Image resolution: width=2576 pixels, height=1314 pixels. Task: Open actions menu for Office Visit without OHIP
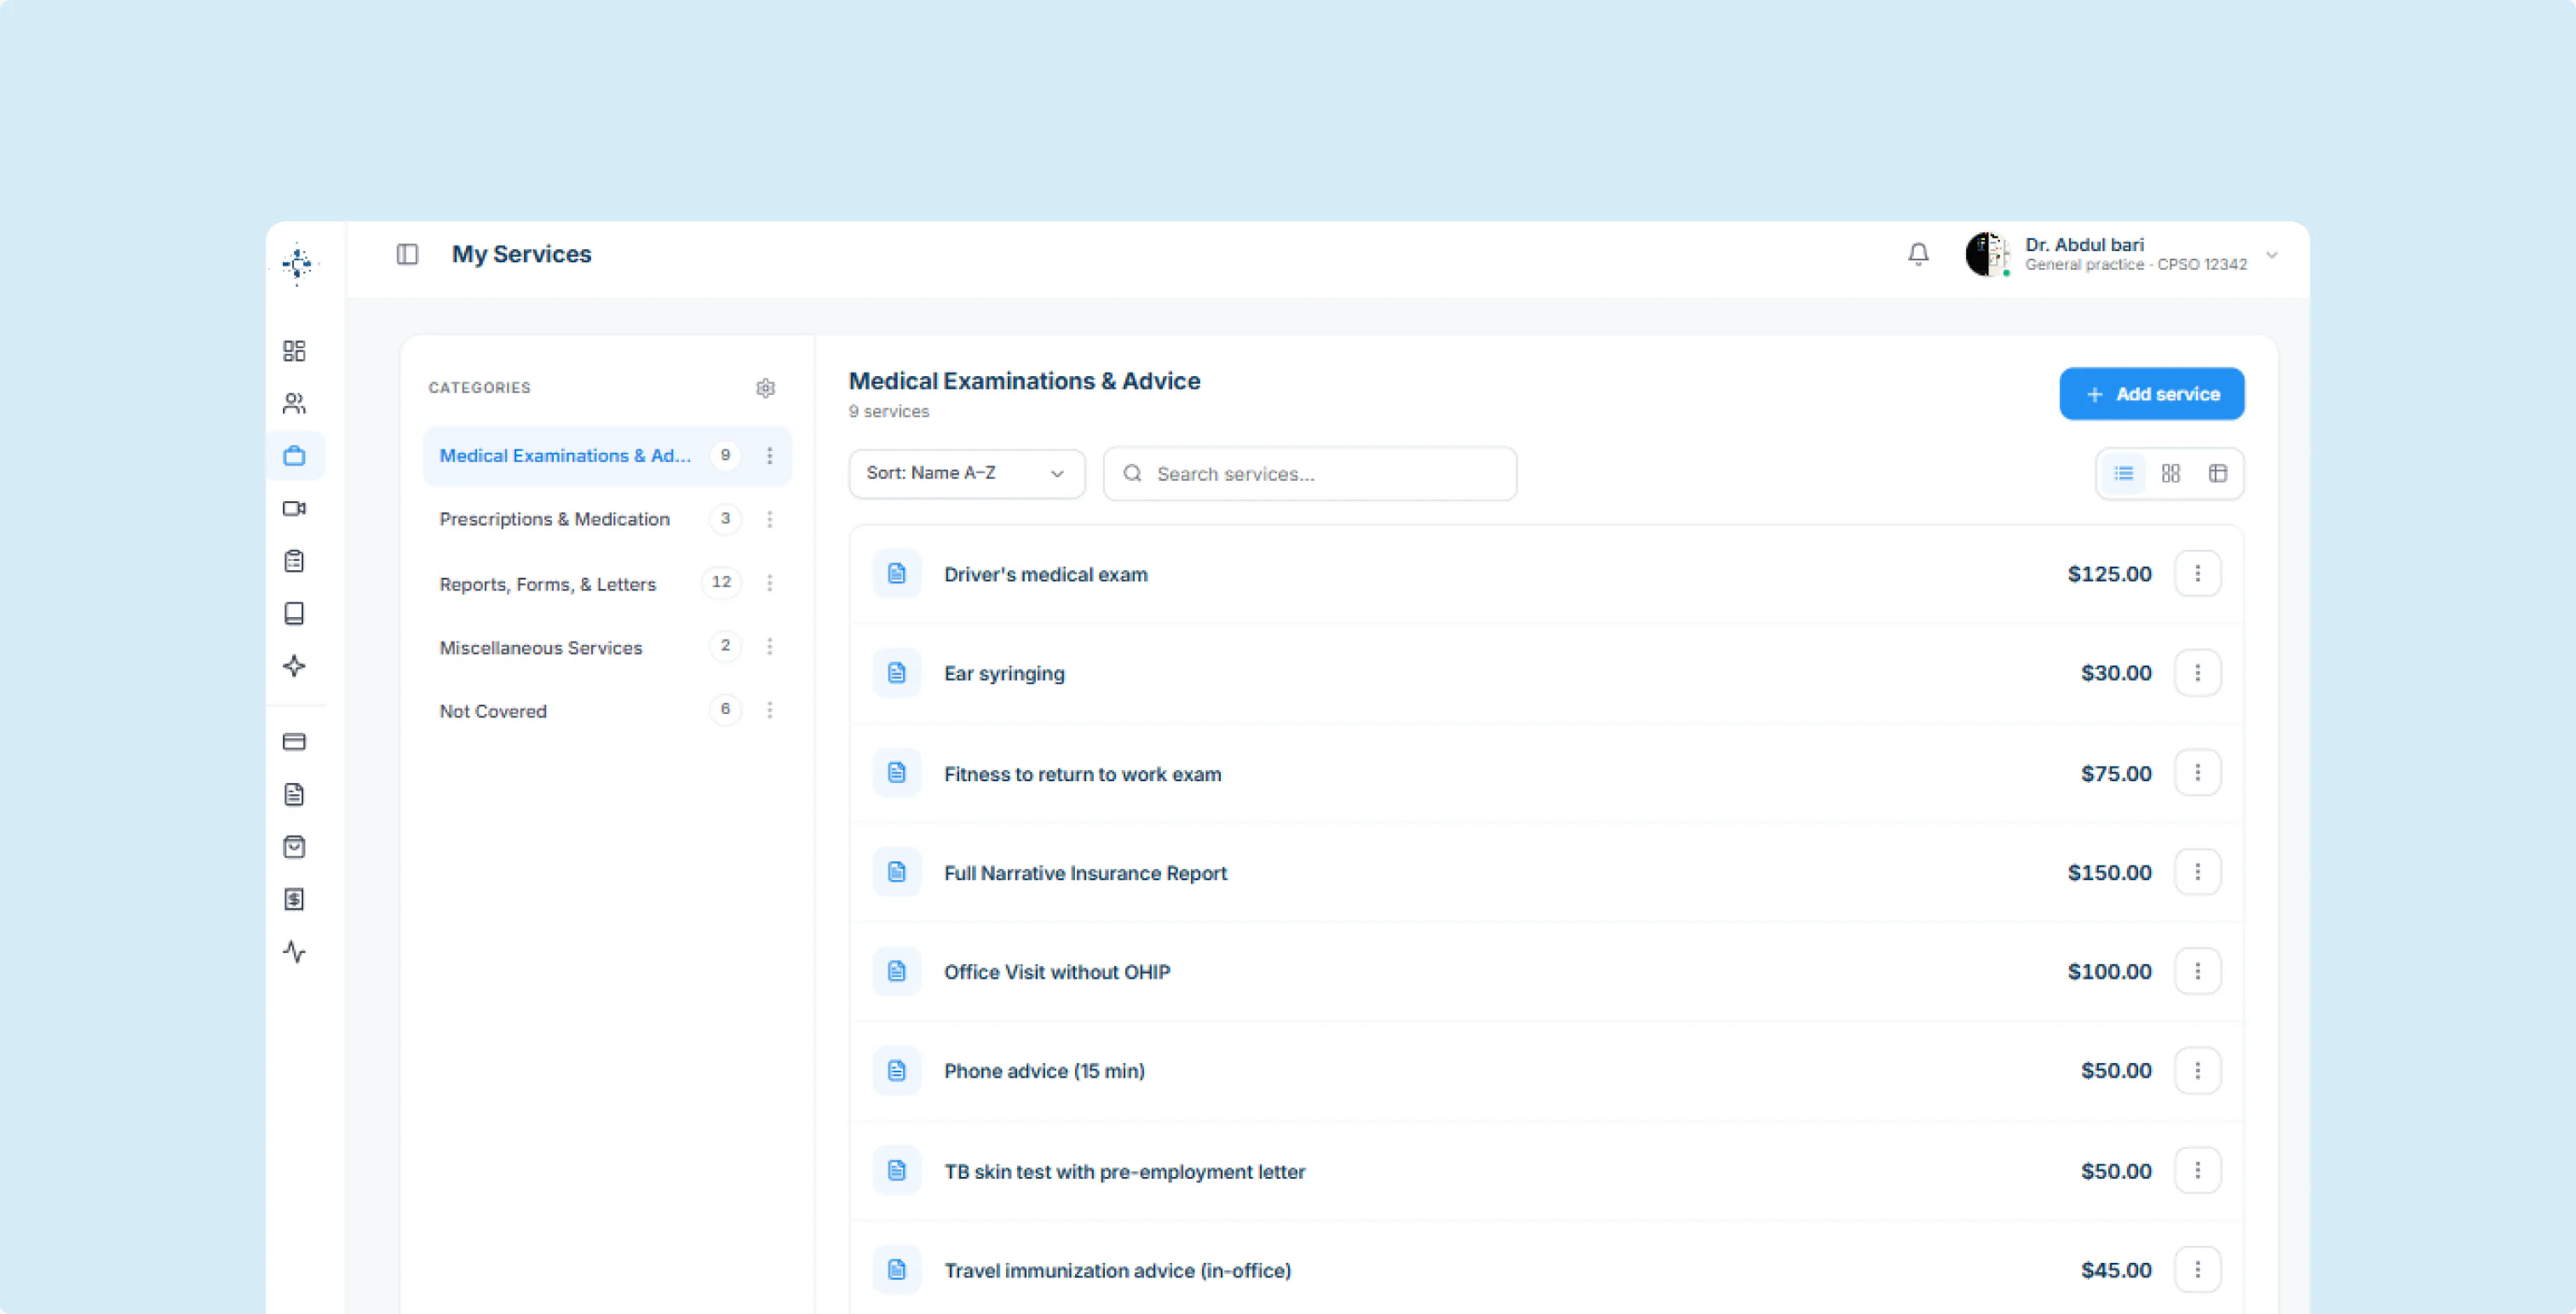click(x=2197, y=971)
